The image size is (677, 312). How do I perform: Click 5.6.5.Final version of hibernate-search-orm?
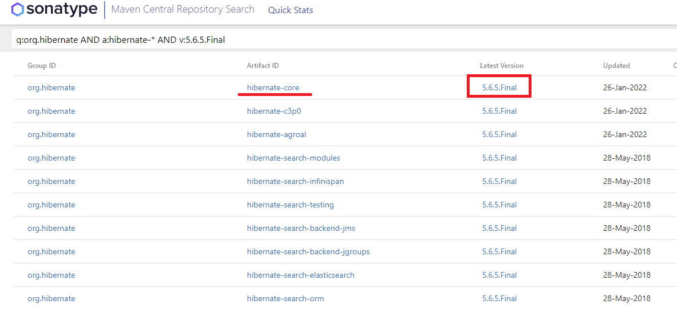pos(499,298)
